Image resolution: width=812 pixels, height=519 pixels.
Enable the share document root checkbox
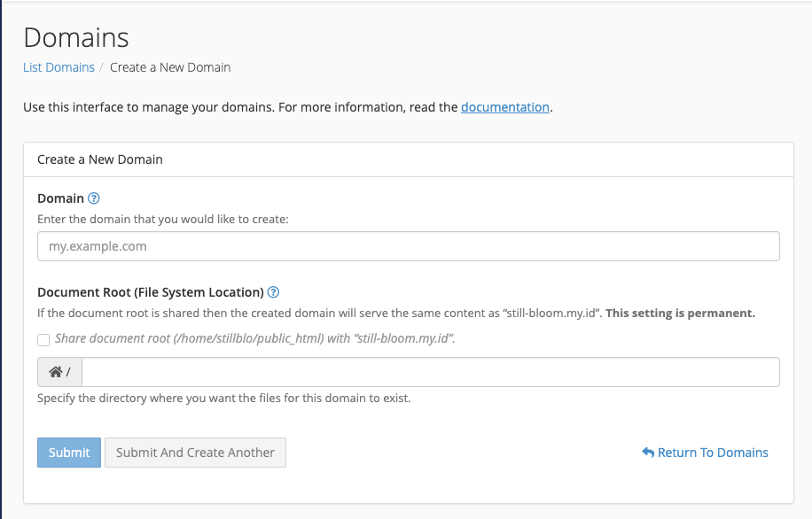point(43,339)
